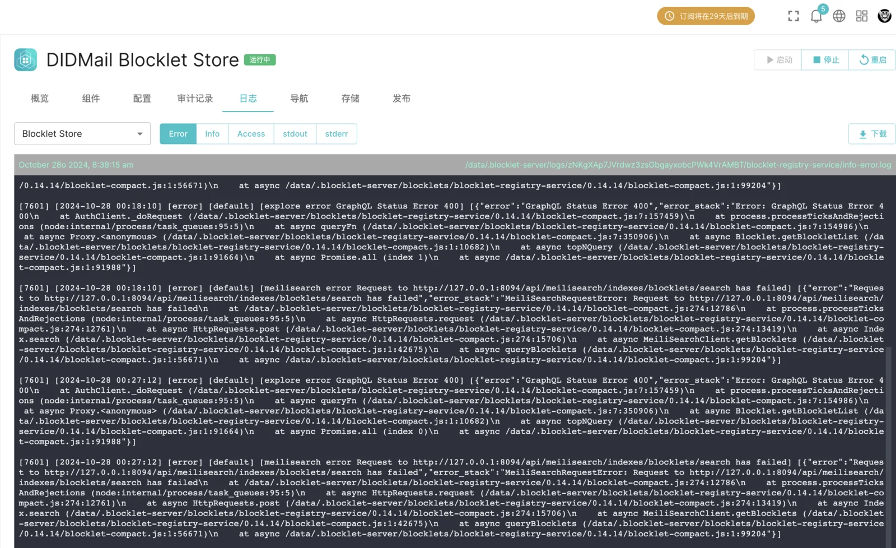This screenshot has height=548, width=896.
Task: Stop the blocklet with 停止 button
Action: pos(825,60)
